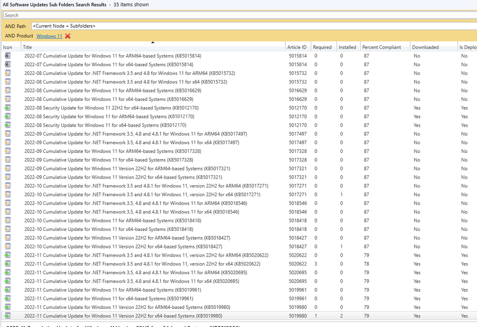Click the icon of 2022-10 Cumulative x64 KB5018418
The height and width of the screenshot is (327, 477).
pyautogui.click(x=7, y=229)
